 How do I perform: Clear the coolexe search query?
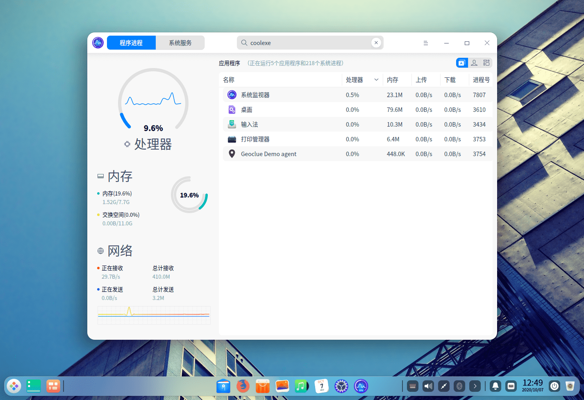tap(376, 42)
